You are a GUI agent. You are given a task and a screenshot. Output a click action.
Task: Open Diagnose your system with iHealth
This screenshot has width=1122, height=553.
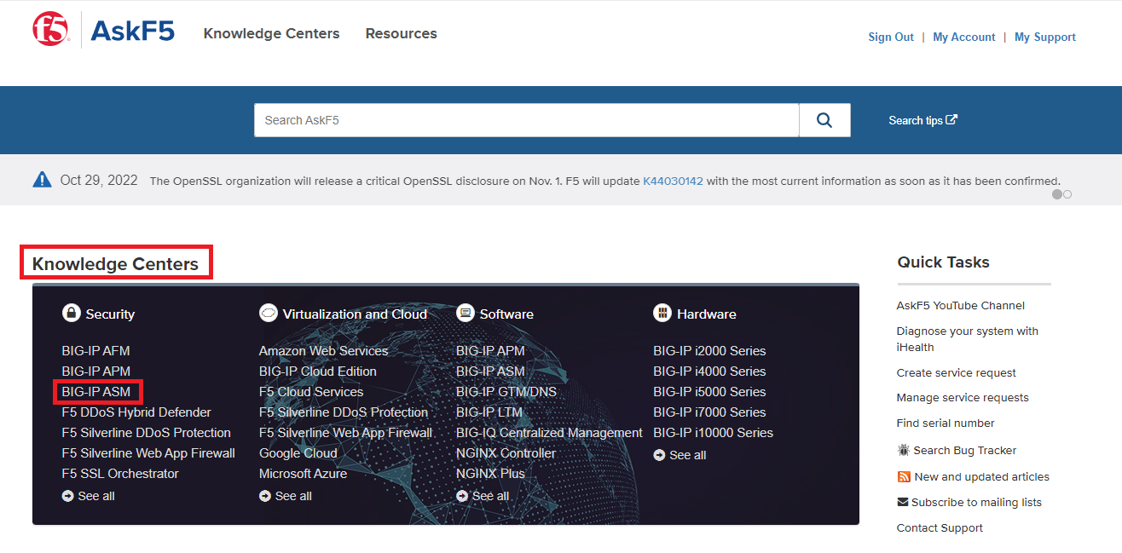tap(968, 338)
